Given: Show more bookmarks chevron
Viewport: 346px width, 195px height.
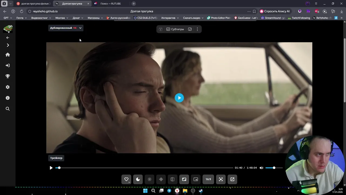Looking at the screenshot, I should tap(342, 18).
